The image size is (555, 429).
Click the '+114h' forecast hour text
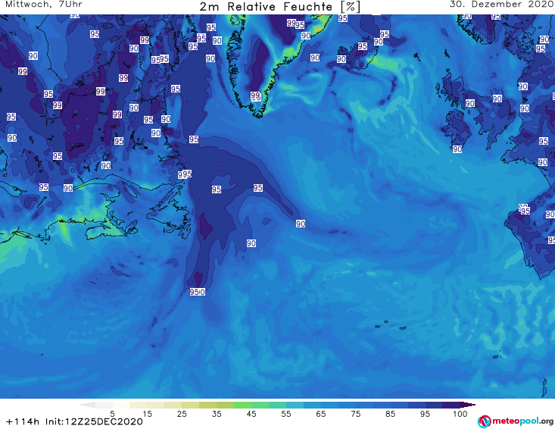pos(23,421)
